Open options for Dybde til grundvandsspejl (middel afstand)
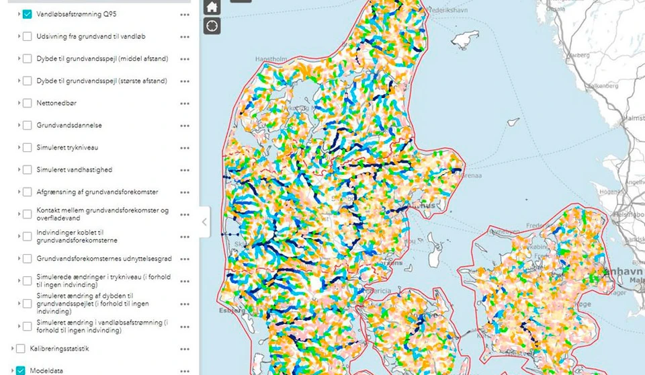Image resolution: width=645 pixels, height=375 pixels. [185, 59]
